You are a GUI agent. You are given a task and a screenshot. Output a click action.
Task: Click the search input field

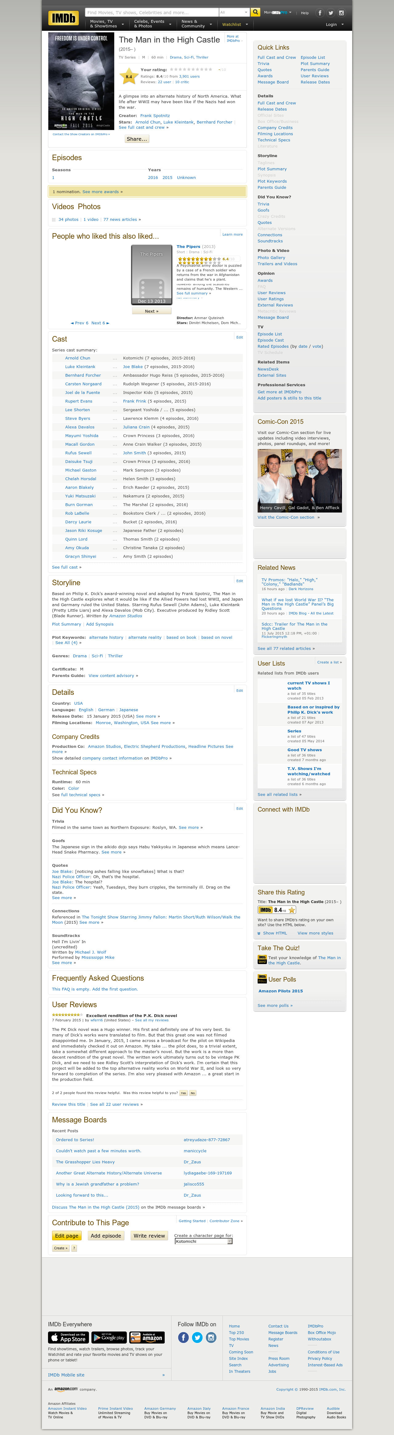pyautogui.click(x=152, y=12)
